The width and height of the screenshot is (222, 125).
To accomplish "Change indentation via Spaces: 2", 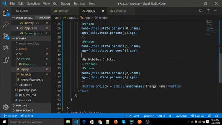I will pos(148,116).
